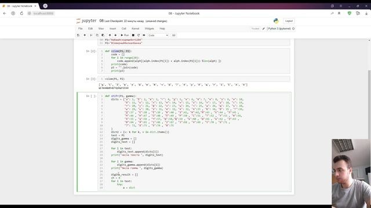Open the Kernel menu
The height and width of the screenshot is (208, 371).
[135, 28]
